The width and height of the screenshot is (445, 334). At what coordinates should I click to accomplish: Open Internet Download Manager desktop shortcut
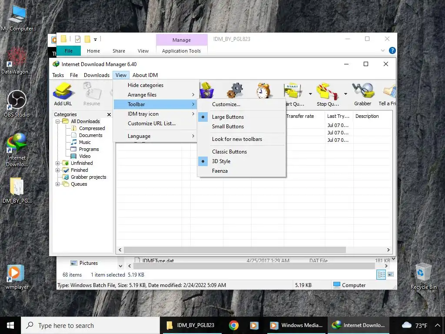[17, 150]
